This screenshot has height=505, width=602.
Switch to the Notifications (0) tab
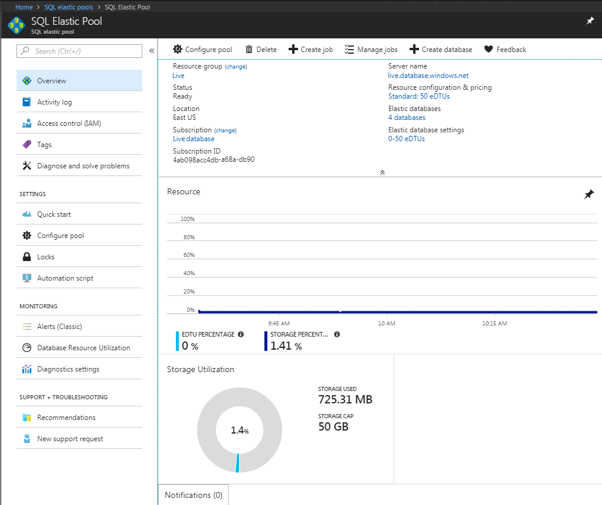pos(194,495)
